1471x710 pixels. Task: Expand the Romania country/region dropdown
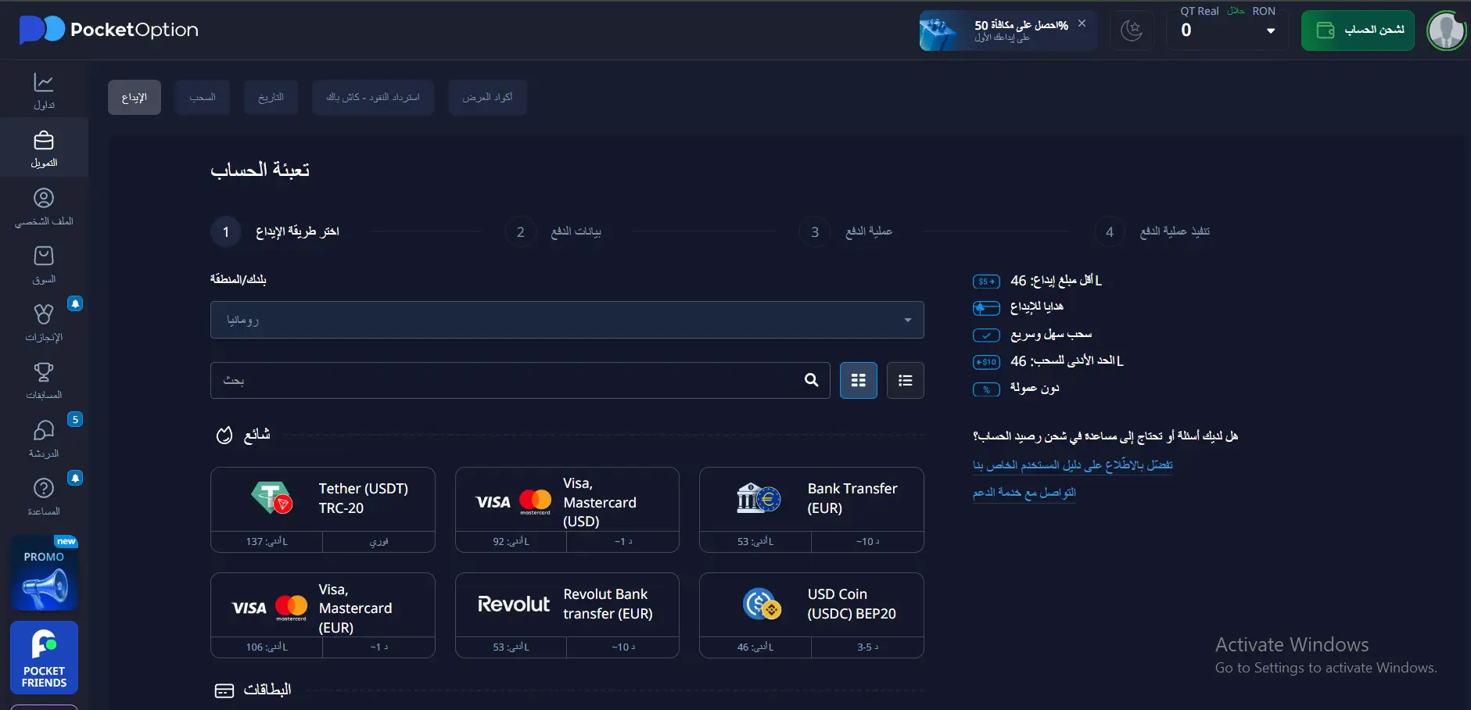point(567,320)
